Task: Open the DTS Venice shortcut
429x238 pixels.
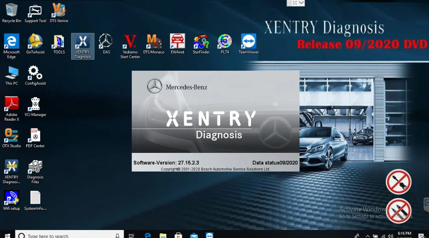Action: (x=59, y=13)
